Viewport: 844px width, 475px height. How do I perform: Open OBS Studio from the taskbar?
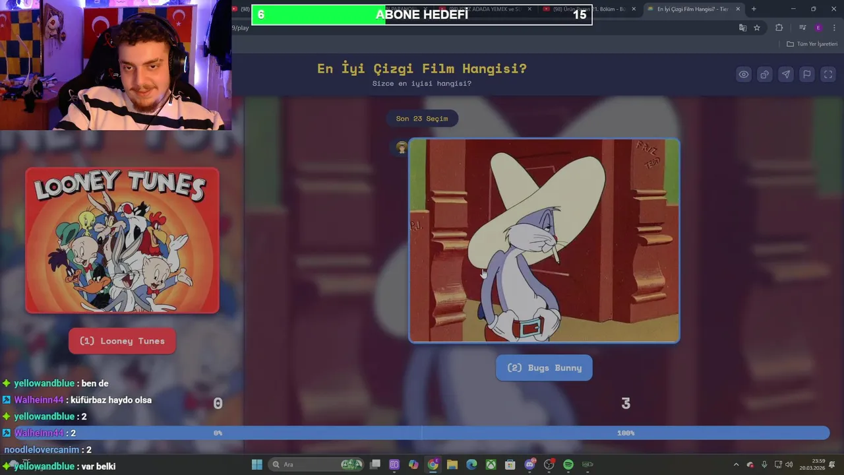[549, 464]
